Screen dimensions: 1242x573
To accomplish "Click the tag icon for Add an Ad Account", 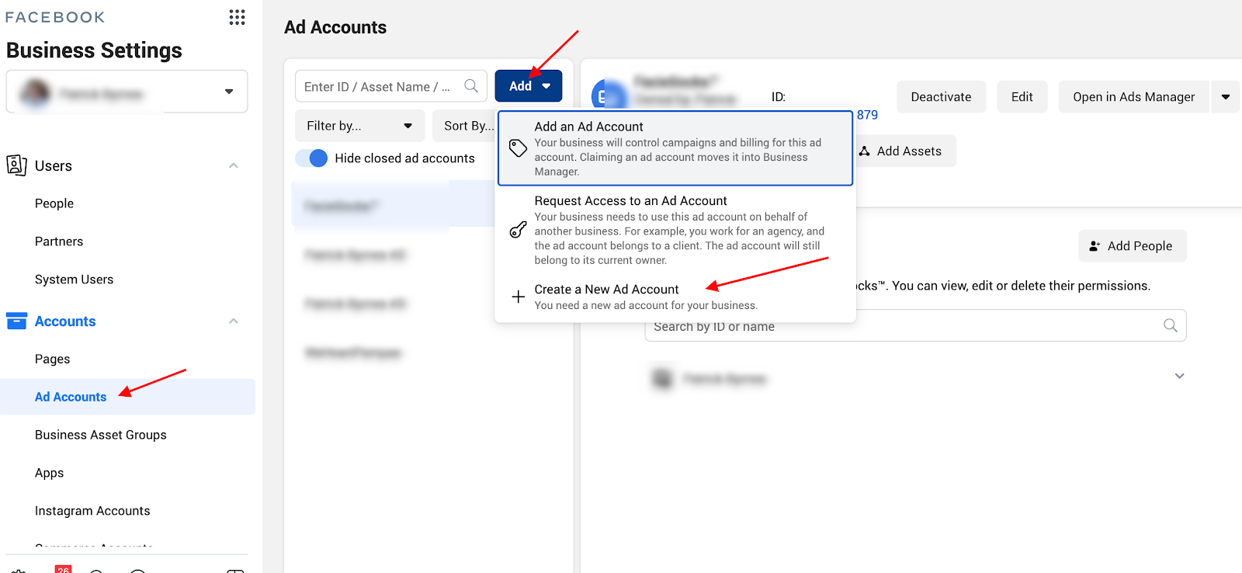I will coord(518,148).
